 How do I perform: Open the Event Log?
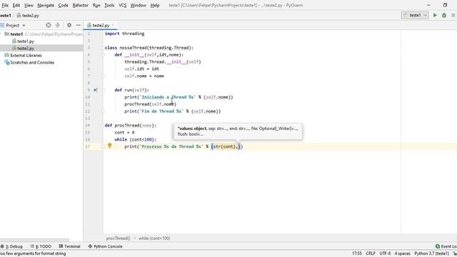coord(446,246)
